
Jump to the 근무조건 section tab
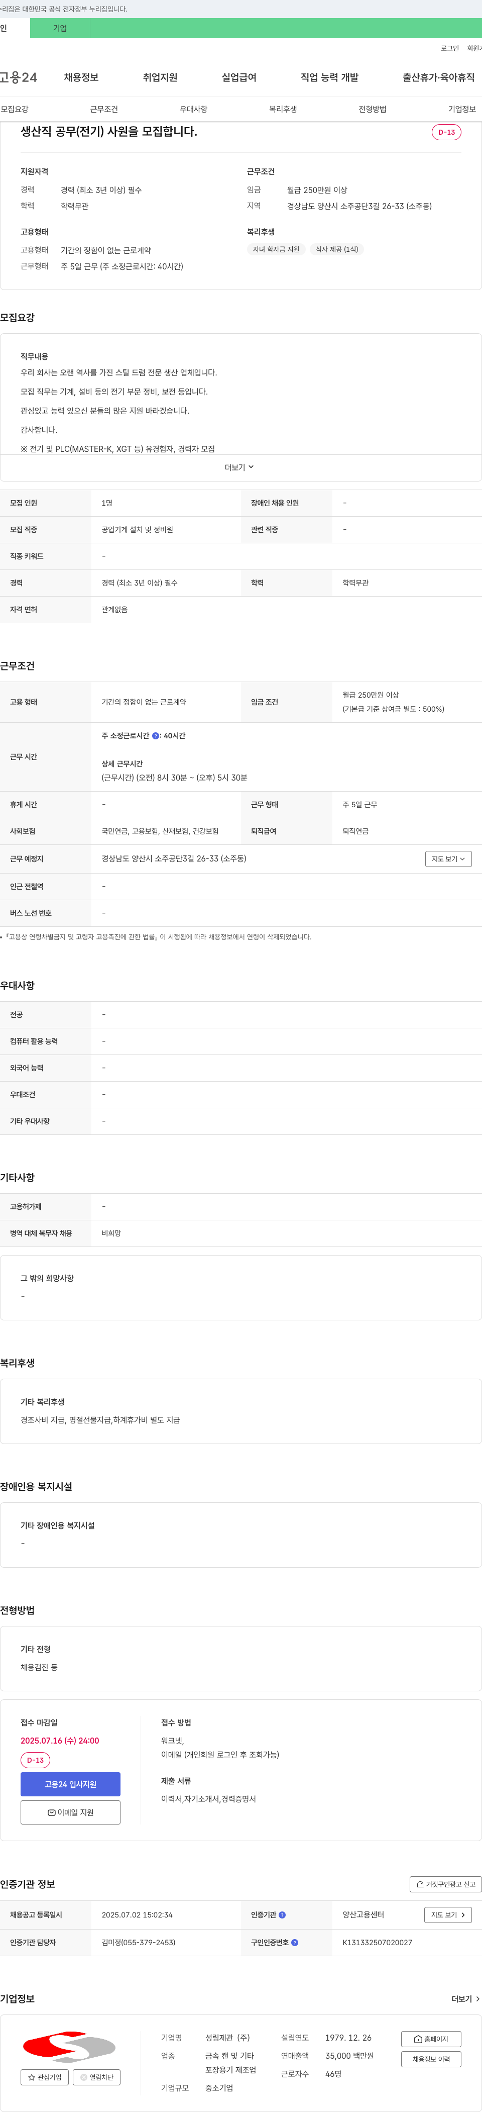click(104, 109)
